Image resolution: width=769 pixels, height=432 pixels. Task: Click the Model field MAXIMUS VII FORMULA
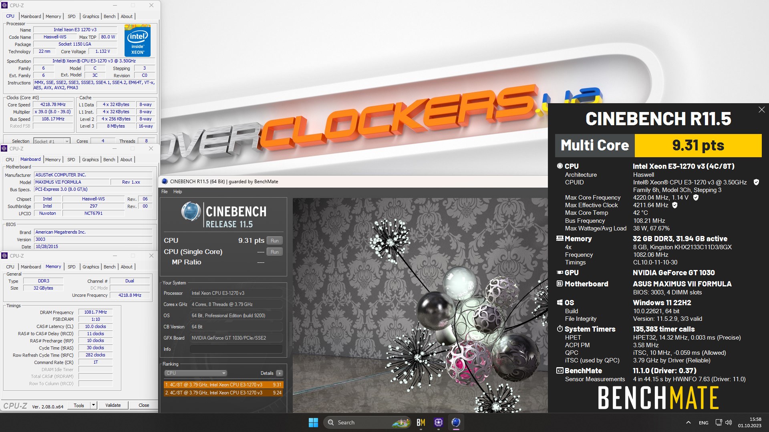[x=72, y=182]
